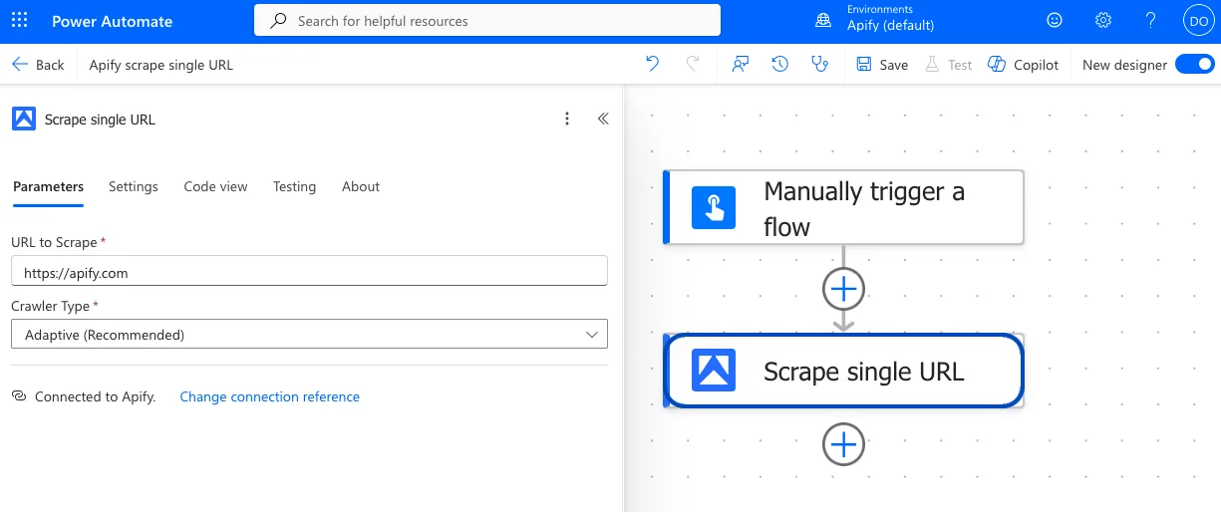Click Change connection reference link
The image size is (1221, 512).
(x=270, y=396)
